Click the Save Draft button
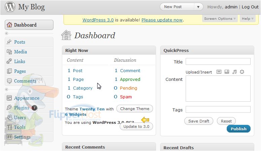261x151 pixels. [x=199, y=121]
